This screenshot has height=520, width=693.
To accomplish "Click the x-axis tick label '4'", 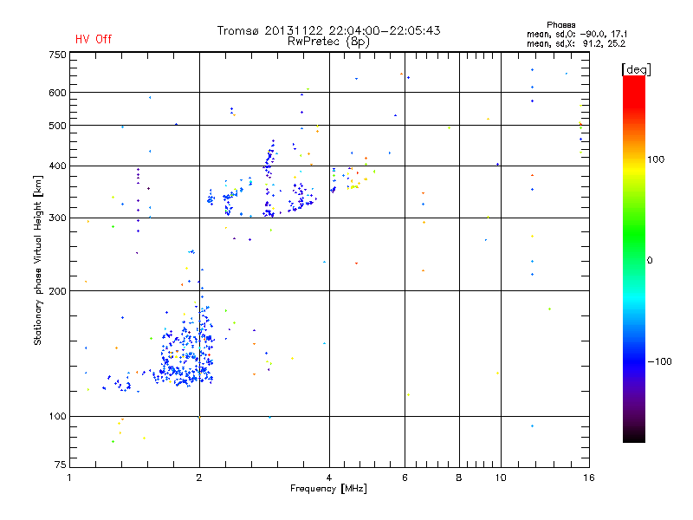I will (329, 478).
